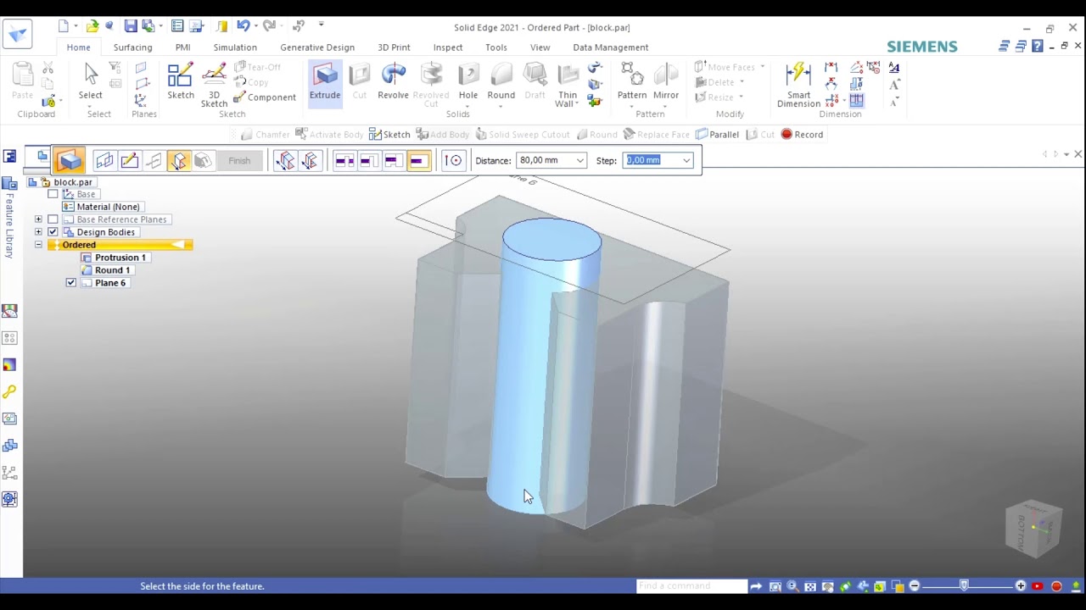
Task: Click the keypoints icon beside Distance
Action: pyautogui.click(x=454, y=160)
